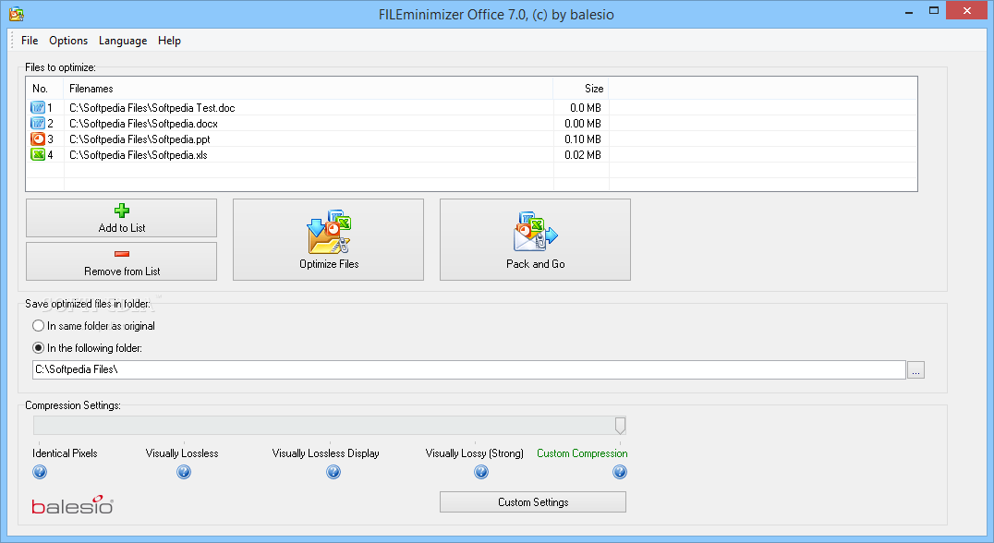Image resolution: width=994 pixels, height=543 pixels.
Task: Select row C:\Softpedia Files\Softpedia.docx
Action: (x=472, y=124)
